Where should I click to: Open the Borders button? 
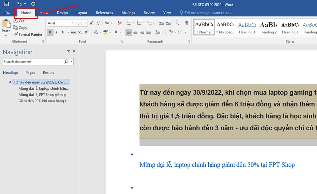(x=180, y=32)
